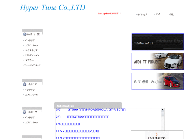
Task: Open the 1/6 news entry
Action: tap(68, 124)
